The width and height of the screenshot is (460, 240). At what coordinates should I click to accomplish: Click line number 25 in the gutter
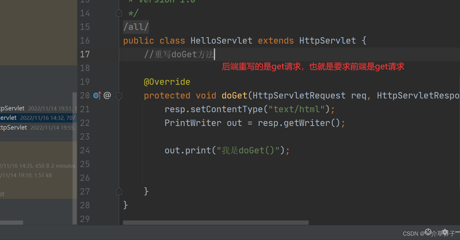coord(85,164)
